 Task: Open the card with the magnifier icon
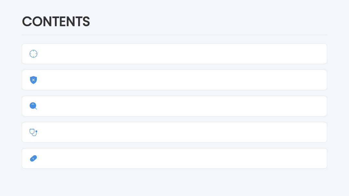174,106
